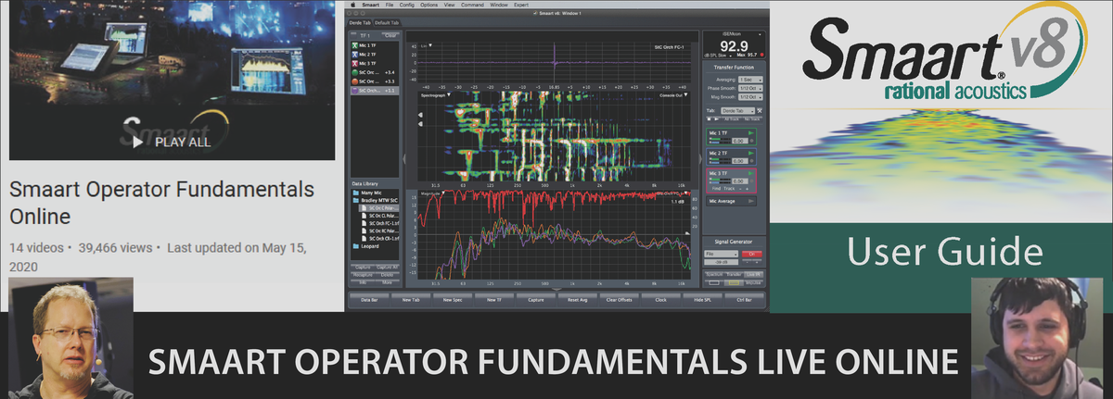Click the Mic 3 TF green play arrow
Screen dimensions: 1113x399
pos(751,173)
